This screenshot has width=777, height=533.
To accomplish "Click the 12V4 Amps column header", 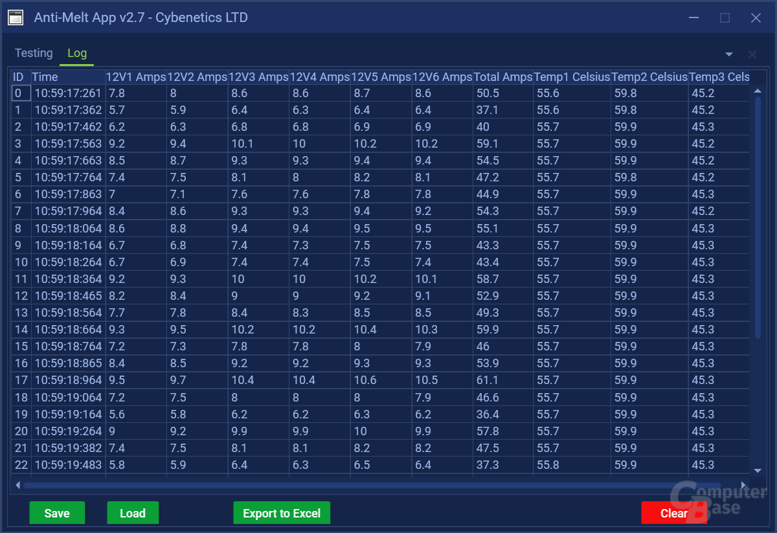I will (x=320, y=76).
